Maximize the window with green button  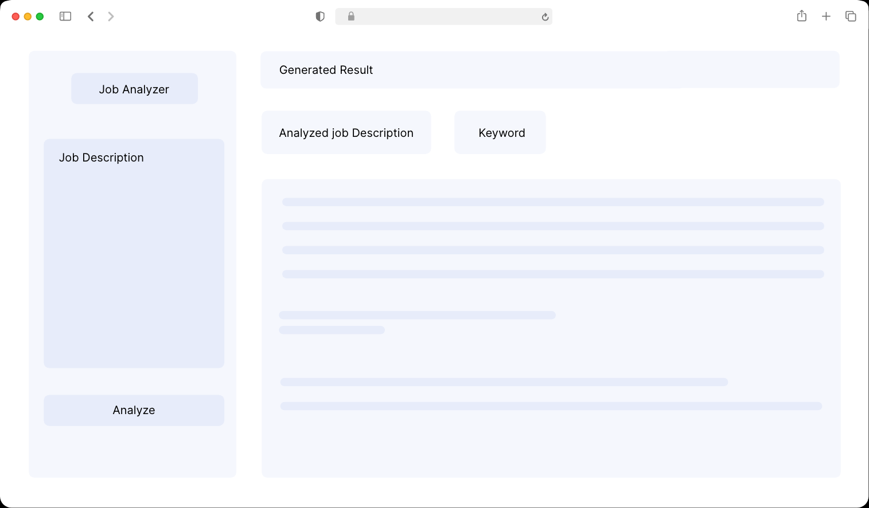point(40,17)
